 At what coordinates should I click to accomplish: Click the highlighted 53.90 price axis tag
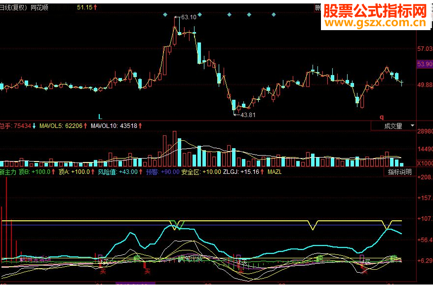click(425, 64)
